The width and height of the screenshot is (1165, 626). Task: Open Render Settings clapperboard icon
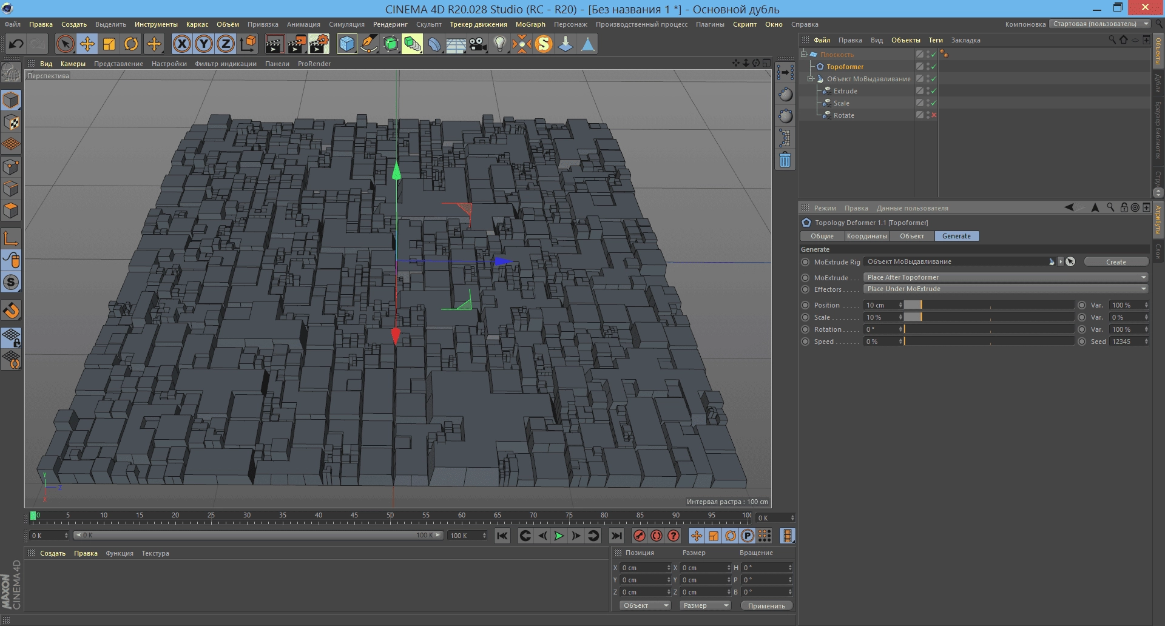pyautogui.click(x=319, y=44)
